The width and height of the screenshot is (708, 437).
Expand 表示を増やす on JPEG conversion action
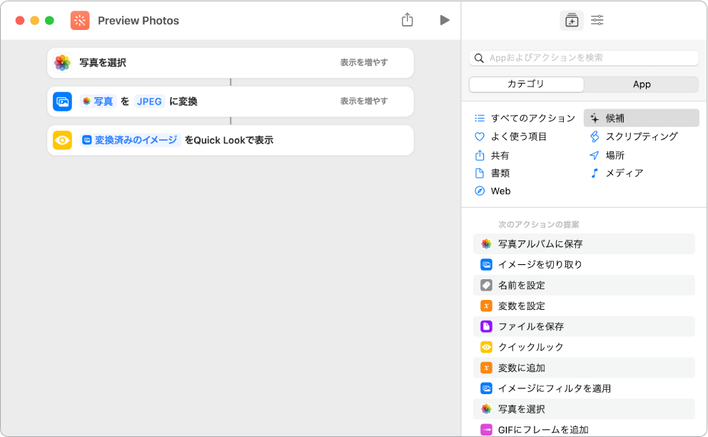(x=364, y=101)
